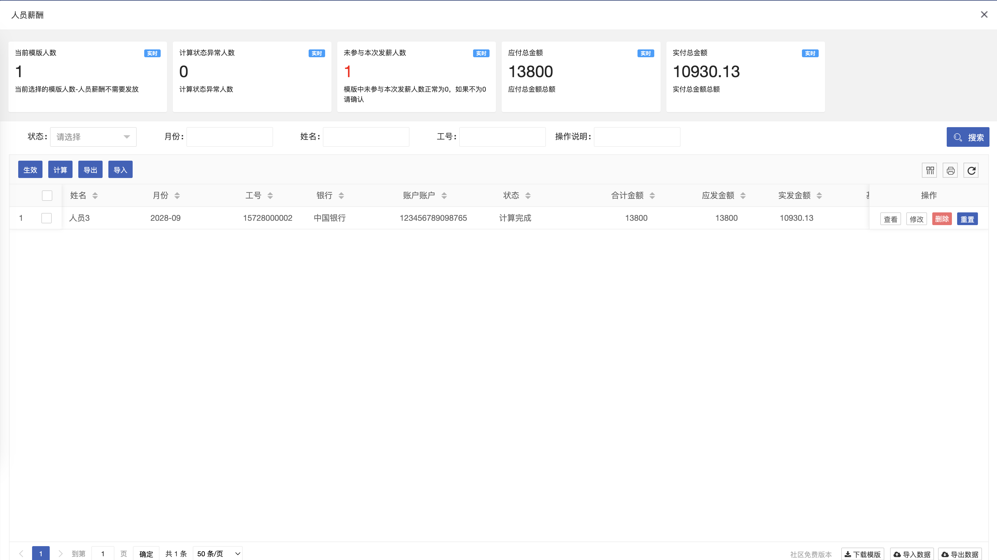Click 修改 for 人员3 row
The height and width of the screenshot is (560, 997).
pyautogui.click(x=916, y=219)
